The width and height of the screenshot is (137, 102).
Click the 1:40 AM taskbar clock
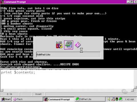point(129,99)
